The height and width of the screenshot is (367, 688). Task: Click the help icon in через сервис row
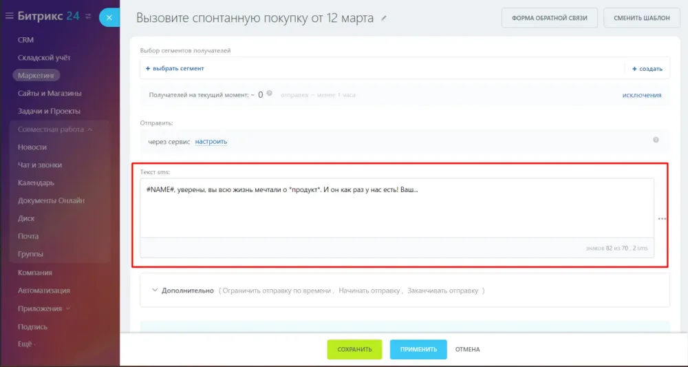click(656, 140)
